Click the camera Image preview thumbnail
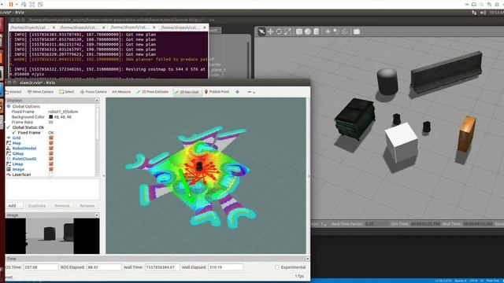This screenshot has height=283, width=504. (53, 236)
